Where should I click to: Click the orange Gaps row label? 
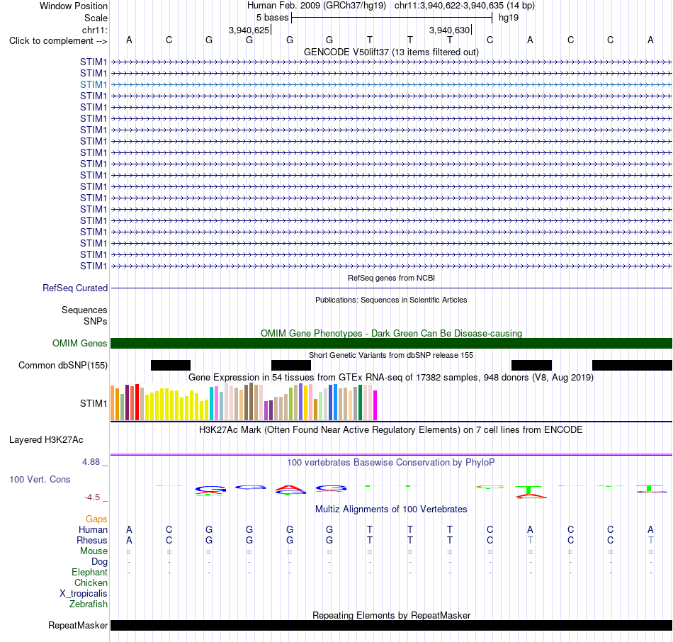pyautogui.click(x=96, y=519)
